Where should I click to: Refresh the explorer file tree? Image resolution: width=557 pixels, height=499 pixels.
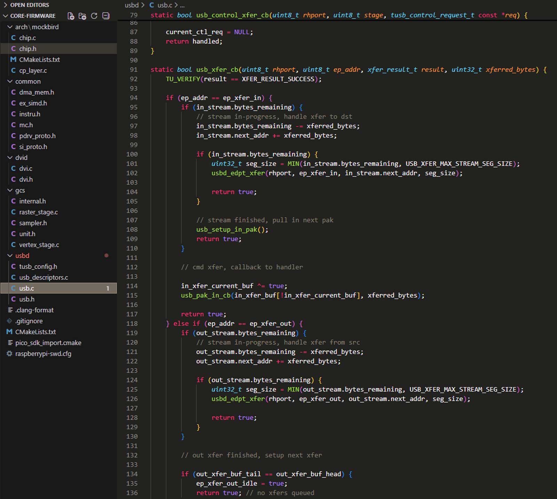[94, 16]
